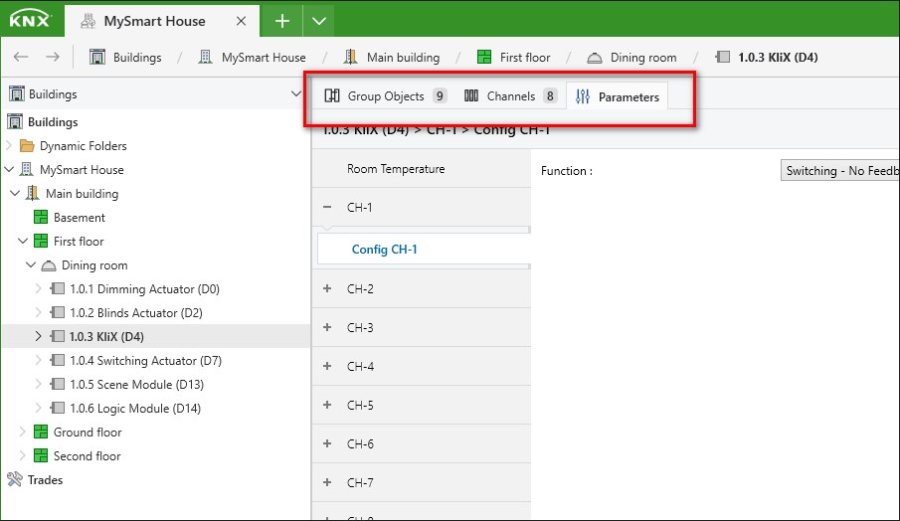Viewport: 900px width, 521px height.
Task: Open the tab list dropdown arrow
Action: (x=319, y=21)
